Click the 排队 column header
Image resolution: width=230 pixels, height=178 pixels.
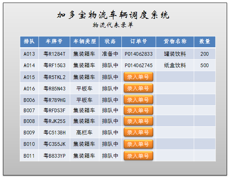coord(29,42)
